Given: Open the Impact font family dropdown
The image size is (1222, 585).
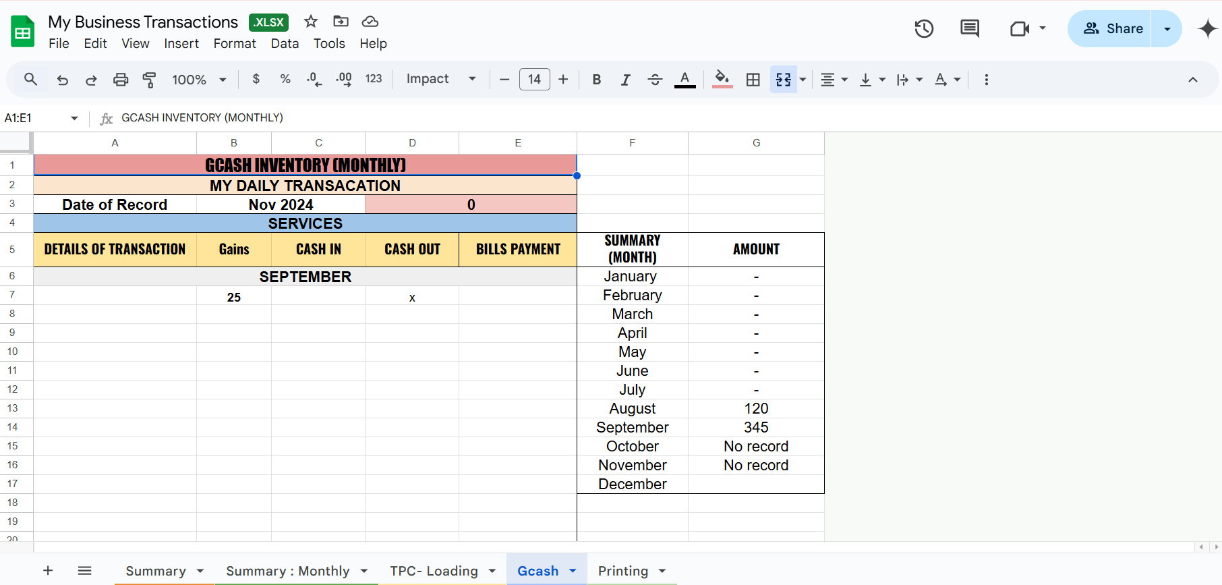Looking at the screenshot, I should pyautogui.click(x=441, y=79).
